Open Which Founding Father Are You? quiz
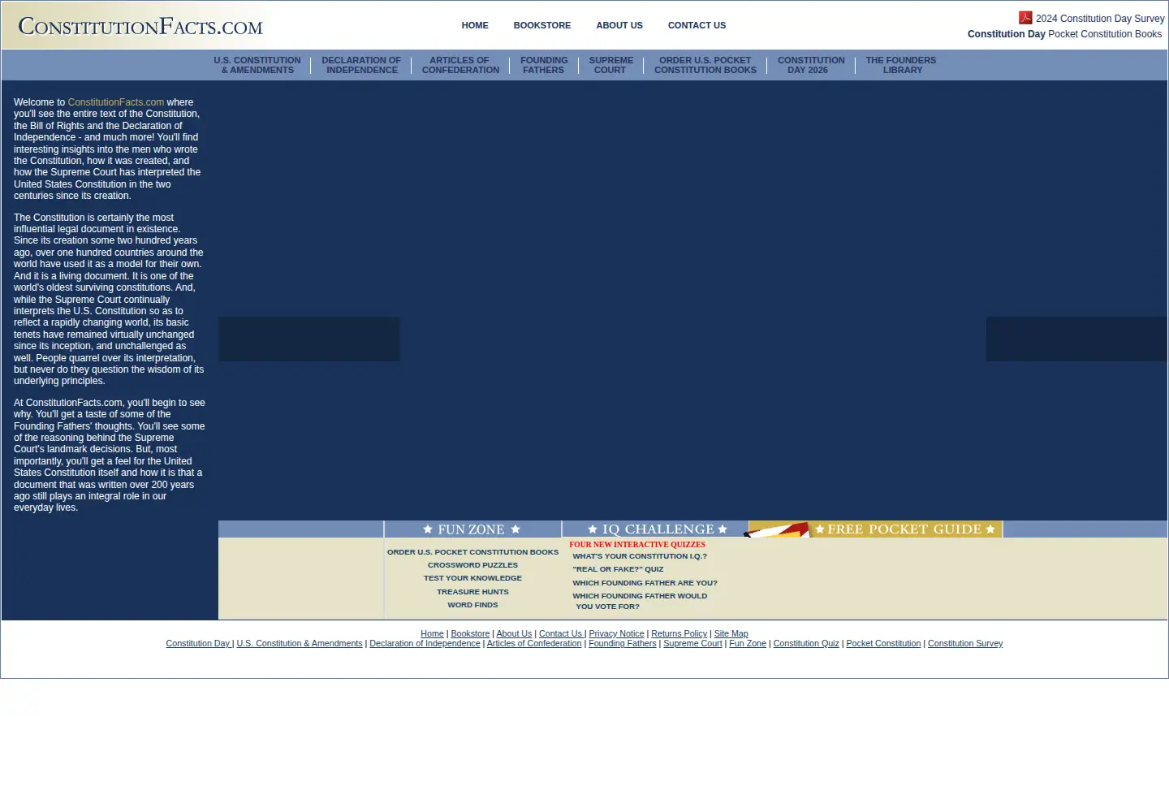The height and width of the screenshot is (812, 1169). [645, 583]
